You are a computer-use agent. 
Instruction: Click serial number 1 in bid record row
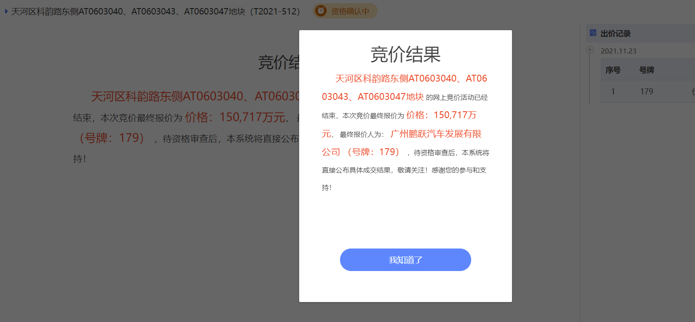[x=613, y=91]
